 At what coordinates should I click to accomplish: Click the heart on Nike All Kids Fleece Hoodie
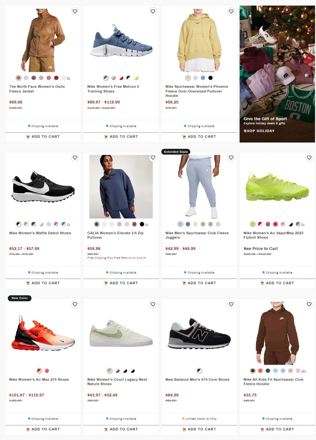309,304
